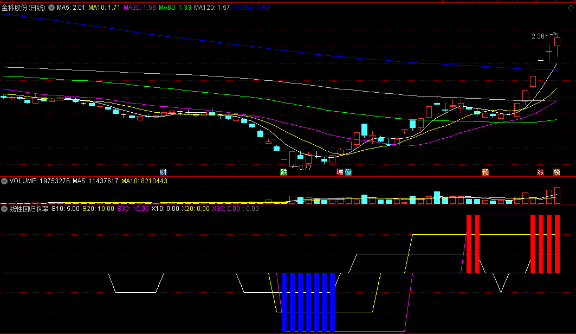Click the orange 预 forecast marker
This screenshot has height=334, width=576.
click(486, 172)
